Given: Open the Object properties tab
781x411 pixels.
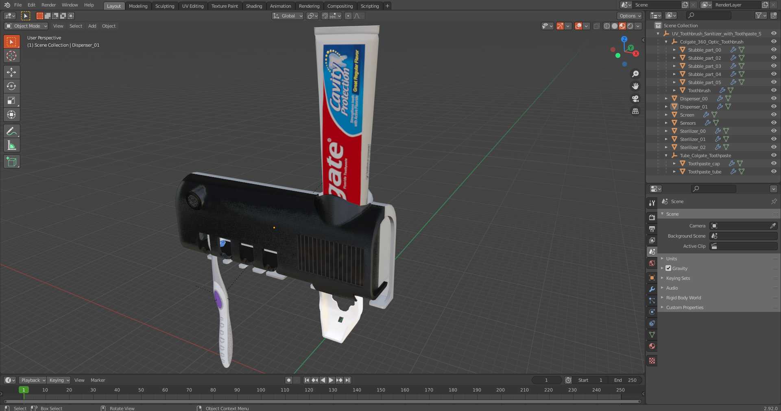Looking at the screenshot, I should point(652,278).
